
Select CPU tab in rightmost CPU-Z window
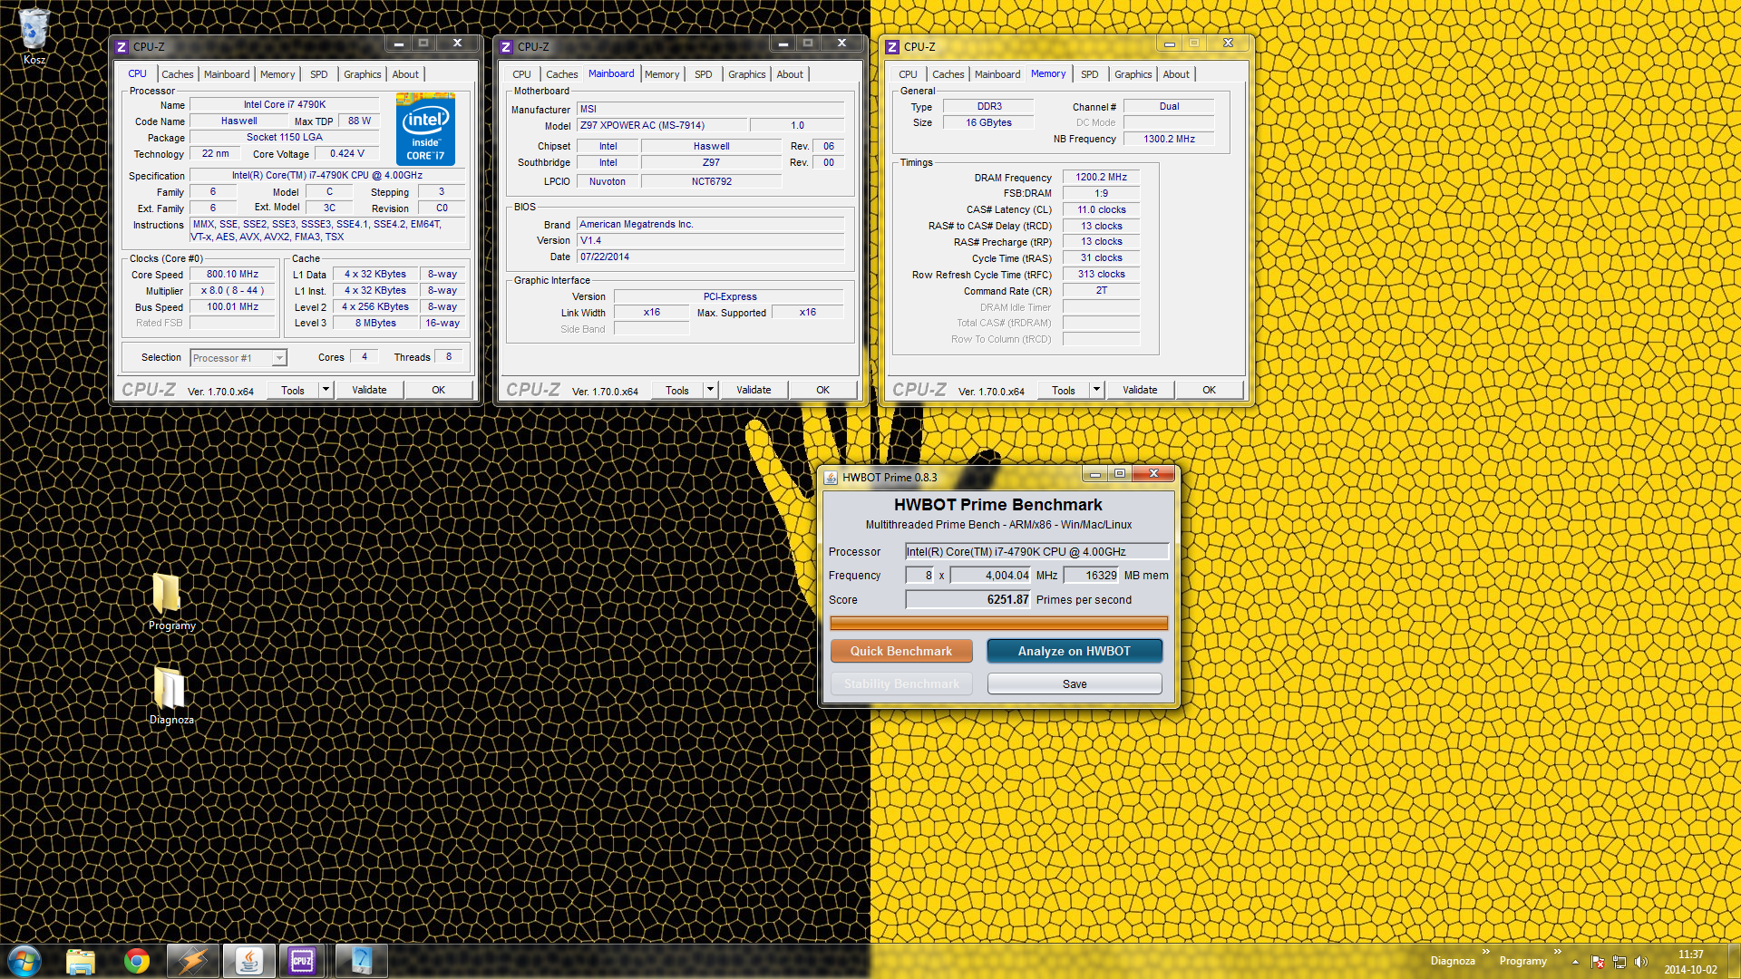[908, 74]
